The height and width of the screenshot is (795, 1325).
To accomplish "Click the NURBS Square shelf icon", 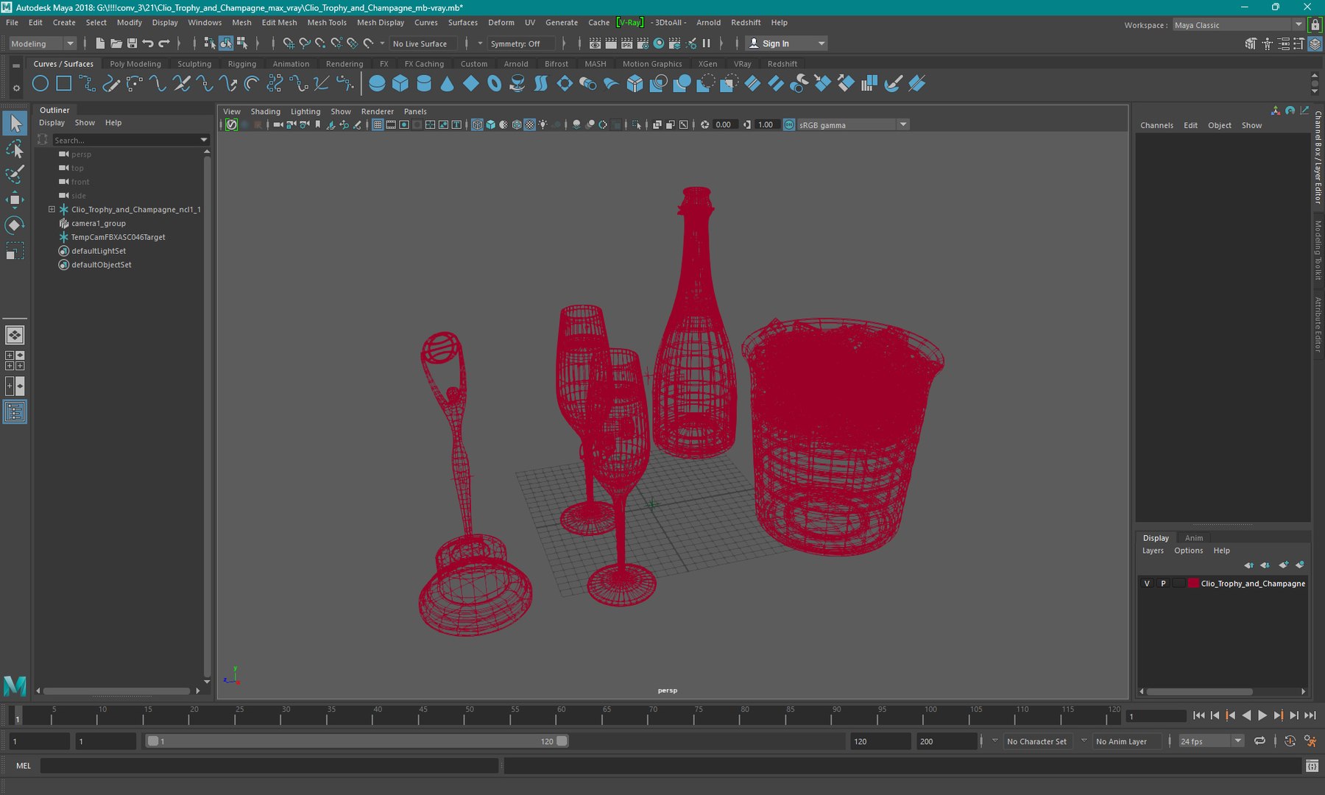I will point(64,84).
